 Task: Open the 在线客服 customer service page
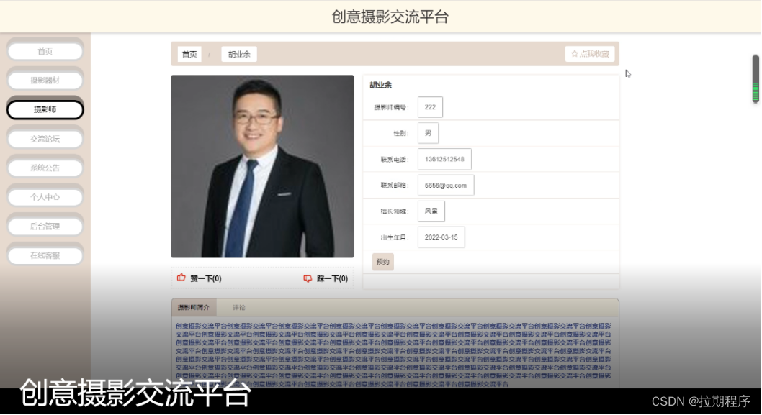(x=45, y=255)
